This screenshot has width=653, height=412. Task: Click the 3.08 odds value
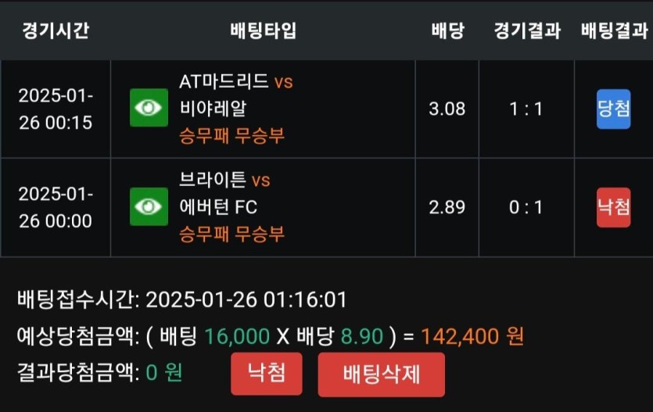point(447,109)
